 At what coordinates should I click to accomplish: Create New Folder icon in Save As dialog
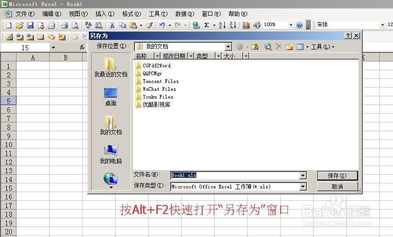(x=289, y=47)
